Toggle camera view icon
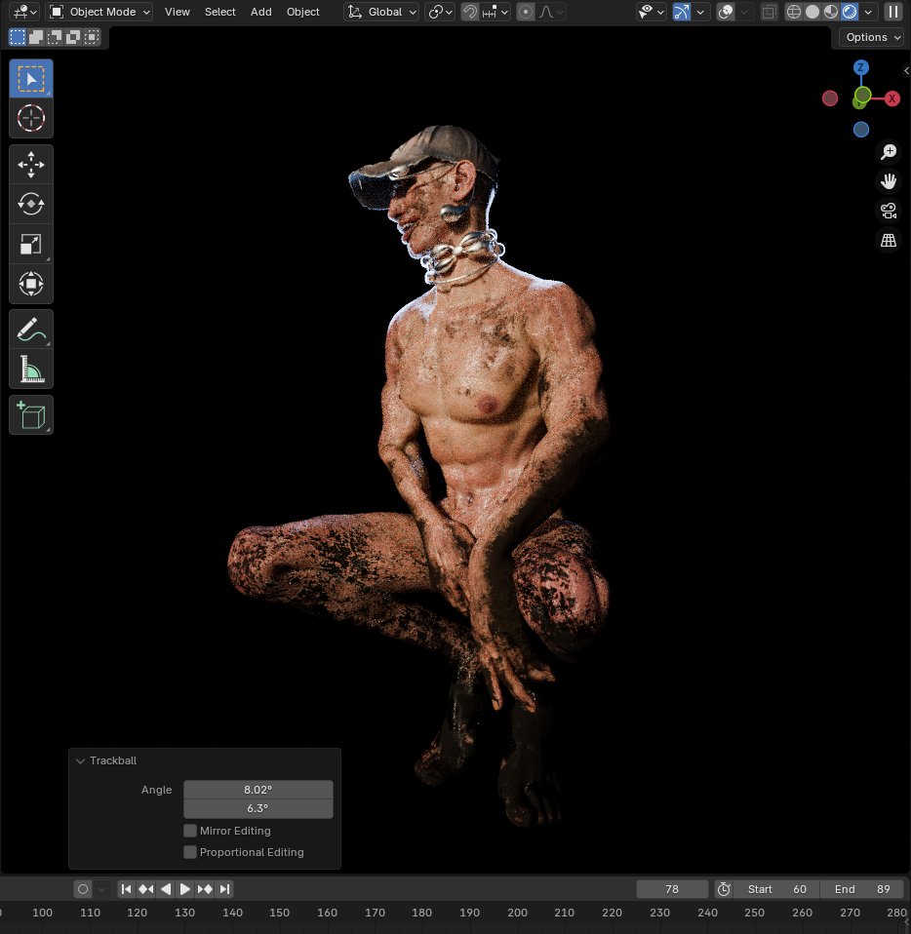The width and height of the screenshot is (911, 934). [889, 211]
